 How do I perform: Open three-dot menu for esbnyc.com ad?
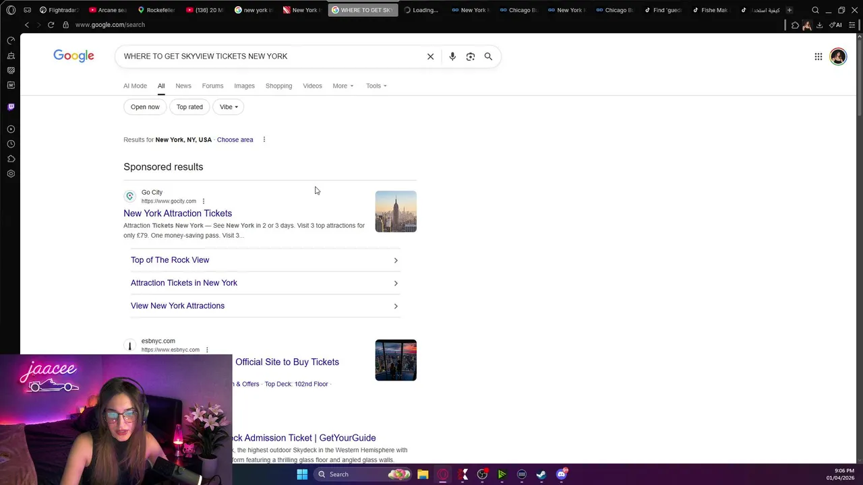(x=207, y=350)
